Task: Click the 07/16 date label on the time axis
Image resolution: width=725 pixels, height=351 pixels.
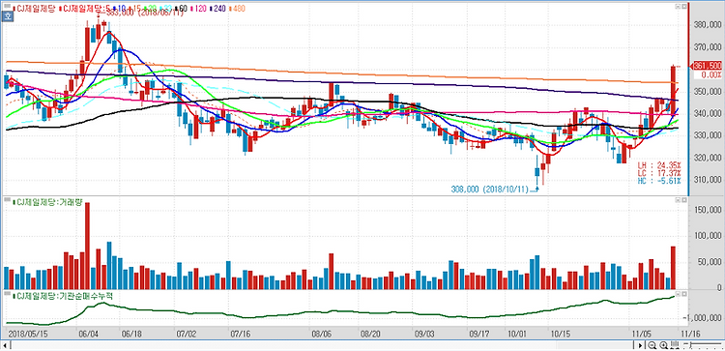Action: pos(240,333)
